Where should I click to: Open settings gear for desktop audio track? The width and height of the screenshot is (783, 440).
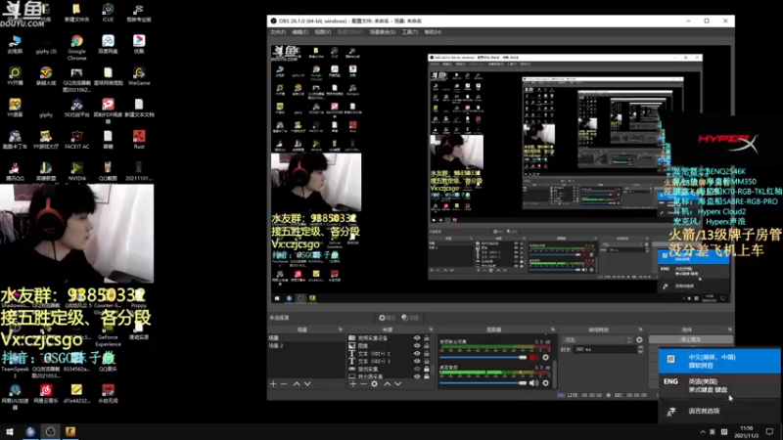point(545,382)
